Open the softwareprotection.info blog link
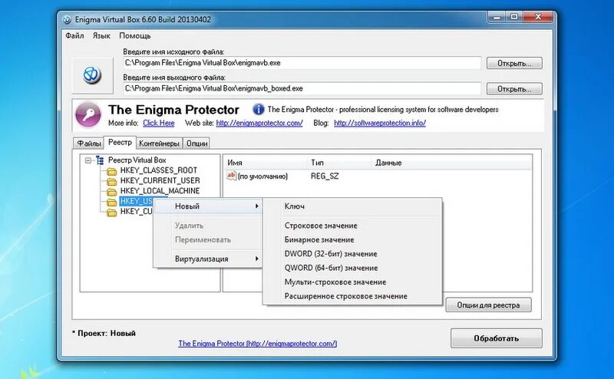This screenshot has height=379, width=614. pyautogui.click(x=379, y=123)
